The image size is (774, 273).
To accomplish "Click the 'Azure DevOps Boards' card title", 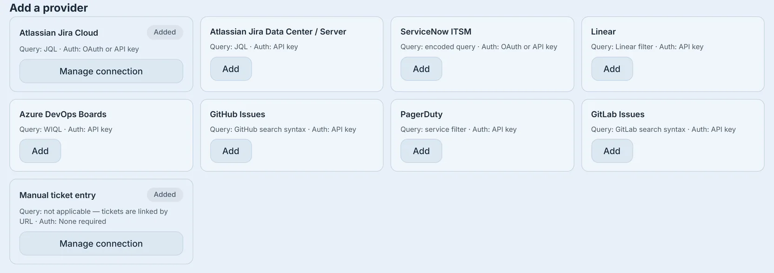I will pyautogui.click(x=63, y=114).
